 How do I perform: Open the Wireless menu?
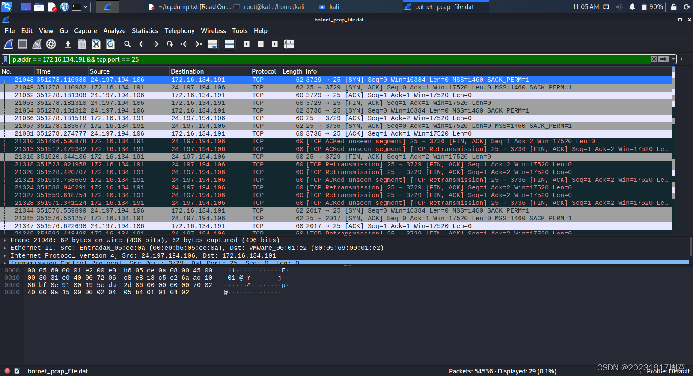213,31
